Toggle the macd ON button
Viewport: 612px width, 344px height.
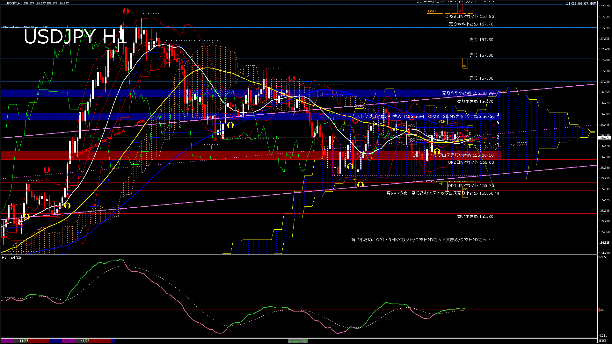[x=298, y=341]
